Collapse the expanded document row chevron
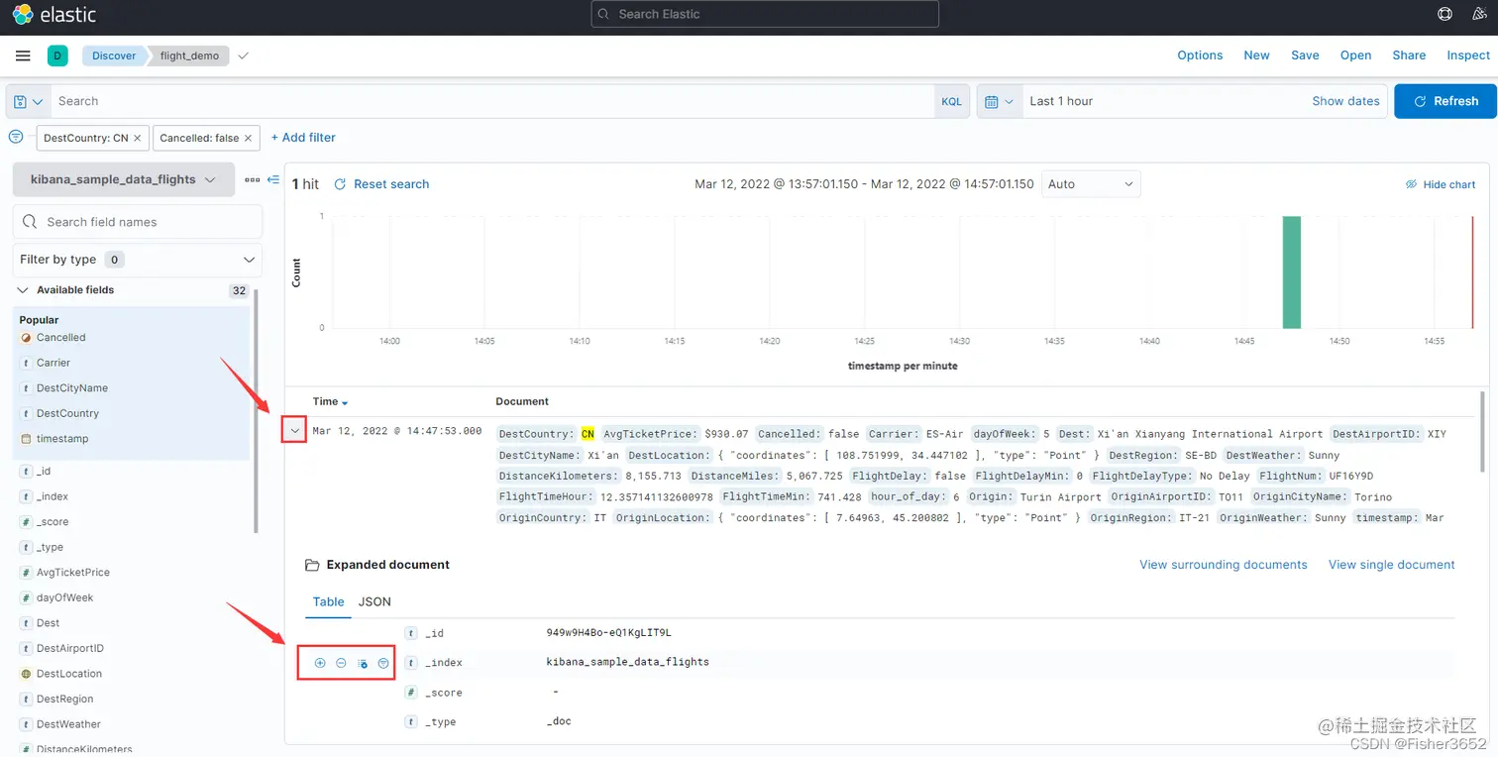1498x757 pixels. coord(295,431)
